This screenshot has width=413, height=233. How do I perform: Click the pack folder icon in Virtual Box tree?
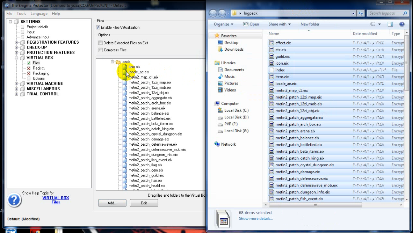118,62
